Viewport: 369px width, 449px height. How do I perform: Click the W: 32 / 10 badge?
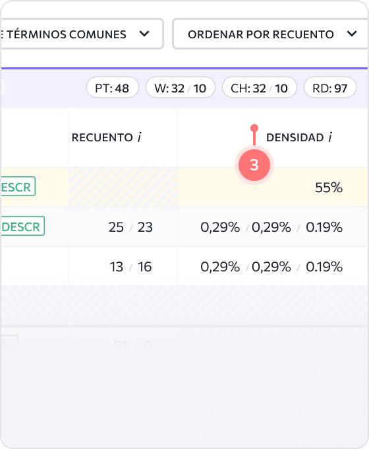pos(181,88)
